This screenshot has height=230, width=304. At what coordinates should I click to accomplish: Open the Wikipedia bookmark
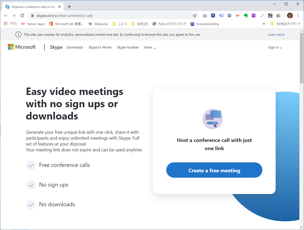click(x=98, y=24)
